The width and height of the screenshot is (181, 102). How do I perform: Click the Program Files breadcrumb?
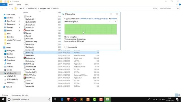tap(45, 8)
